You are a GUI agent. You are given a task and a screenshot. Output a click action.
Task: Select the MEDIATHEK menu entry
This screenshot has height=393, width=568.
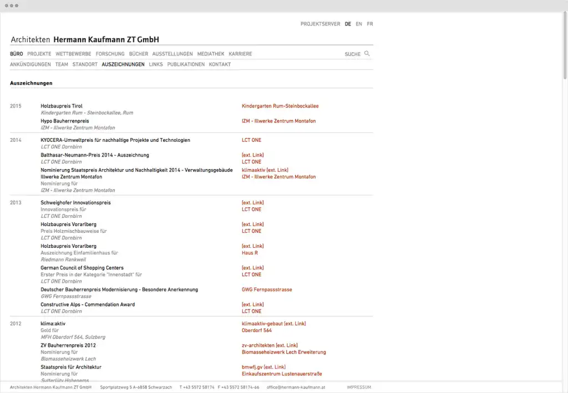pos(211,54)
